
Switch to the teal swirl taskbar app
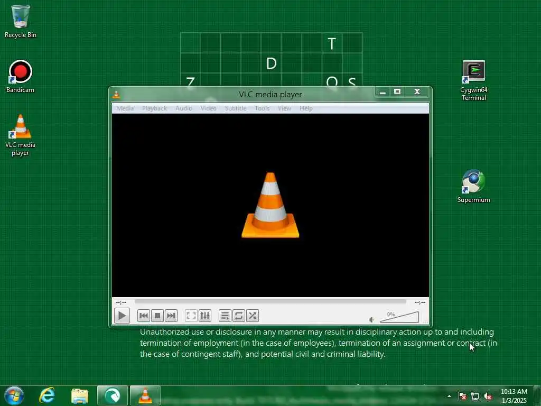113,395
